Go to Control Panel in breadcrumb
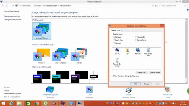 [25, 6]
